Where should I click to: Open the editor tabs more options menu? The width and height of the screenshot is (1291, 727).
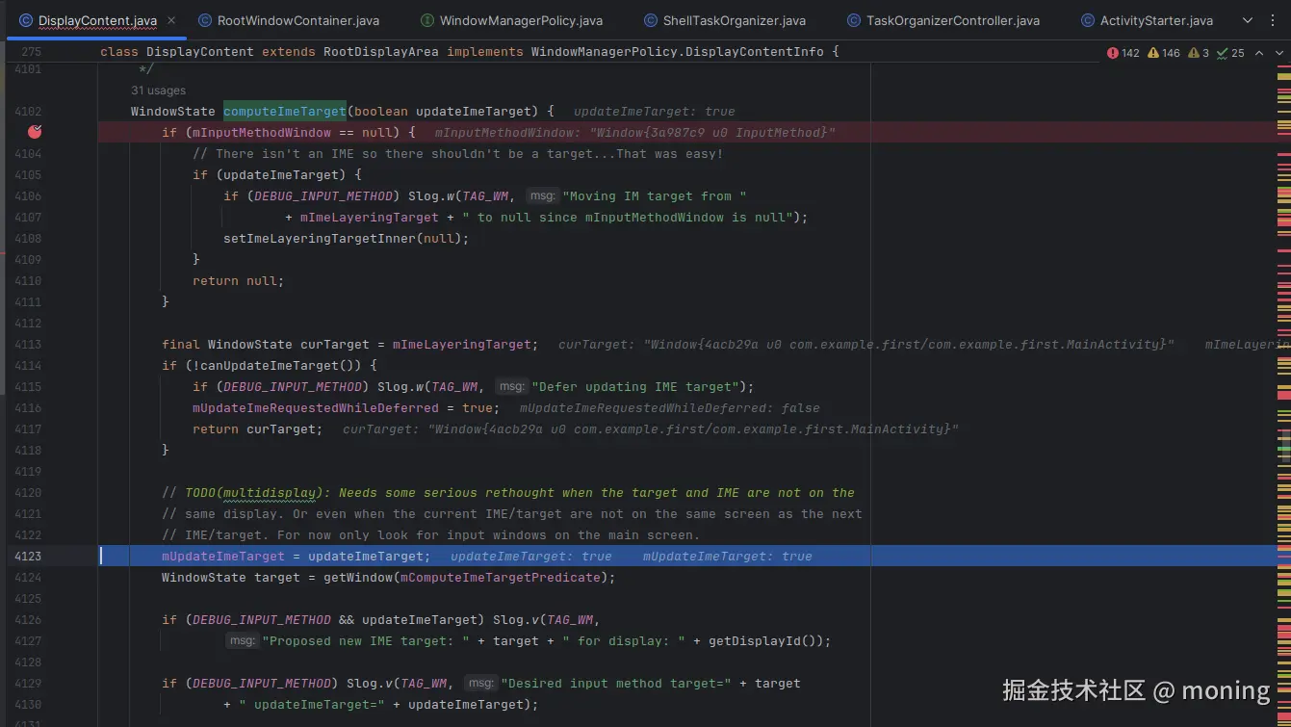pos(1274,20)
